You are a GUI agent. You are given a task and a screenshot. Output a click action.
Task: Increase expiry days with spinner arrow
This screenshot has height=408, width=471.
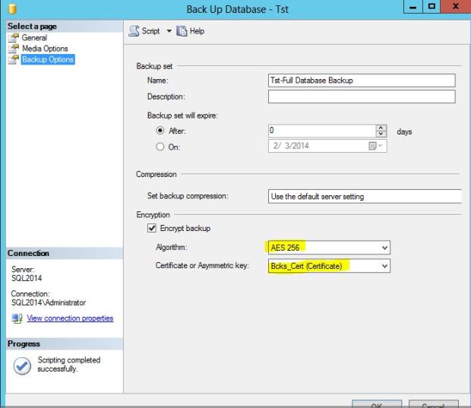[x=381, y=128]
